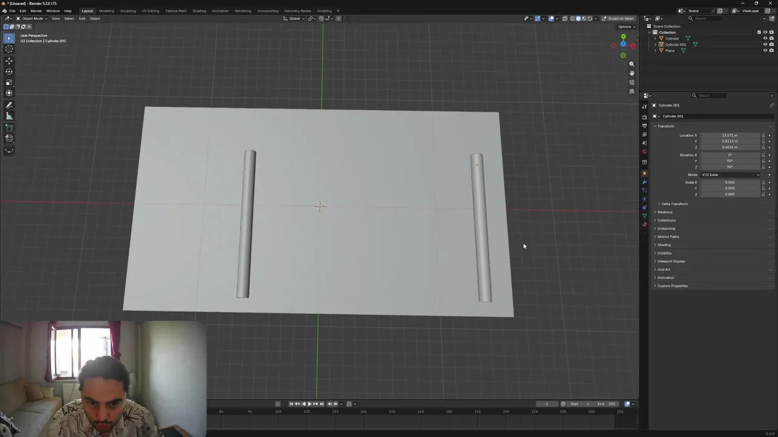This screenshot has width=778, height=437.
Task: Switch to the Sculpting workspace tab
Action: click(128, 11)
